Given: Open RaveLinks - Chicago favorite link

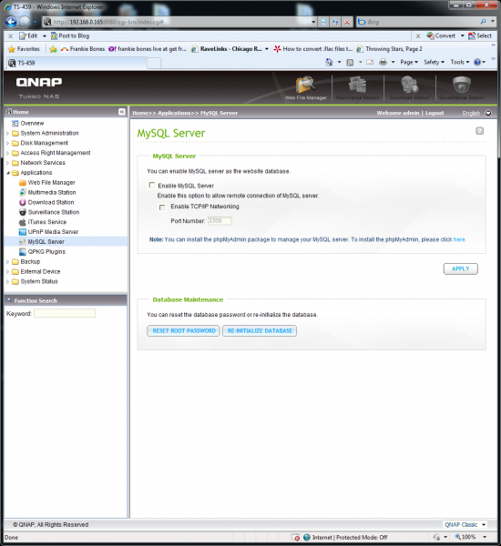Looking at the screenshot, I should 226,49.
